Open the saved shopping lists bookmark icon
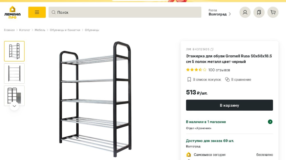Image resolution: width=286 pixels, height=160 pixels. coord(259,12)
